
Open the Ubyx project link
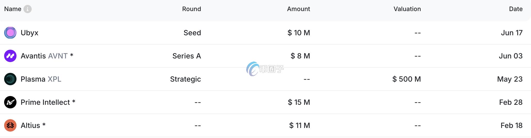tap(29, 33)
